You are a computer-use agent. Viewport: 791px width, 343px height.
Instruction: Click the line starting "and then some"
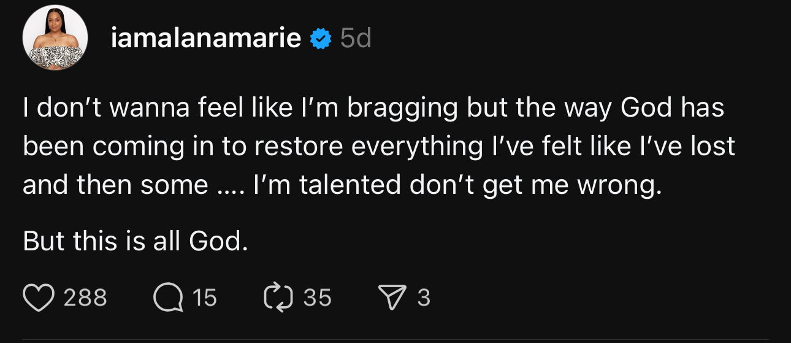pos(342,185)
